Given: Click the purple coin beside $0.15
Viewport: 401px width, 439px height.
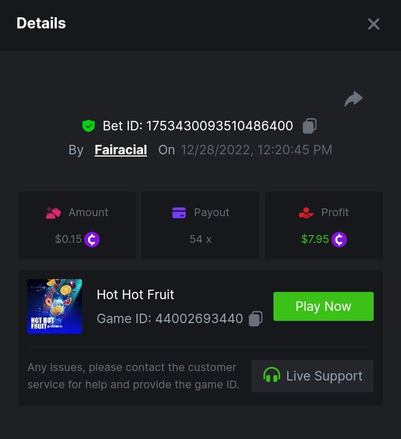Looking at the screenshot, I should coord(92,240).
